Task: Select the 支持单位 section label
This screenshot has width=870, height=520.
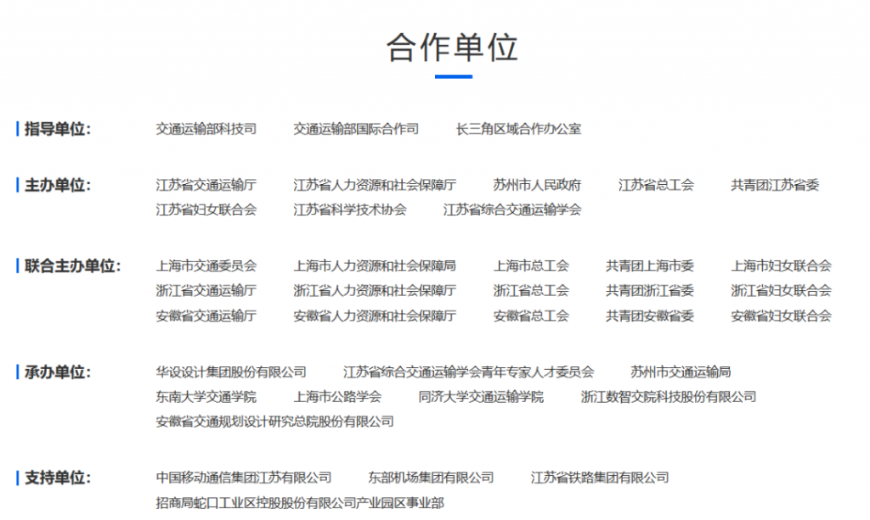Action: point(58,478)
